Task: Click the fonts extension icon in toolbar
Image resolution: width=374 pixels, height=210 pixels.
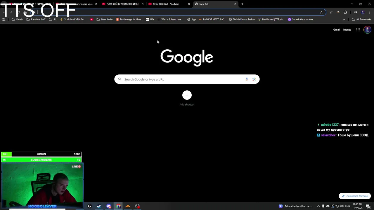Action: coord(331,12)
